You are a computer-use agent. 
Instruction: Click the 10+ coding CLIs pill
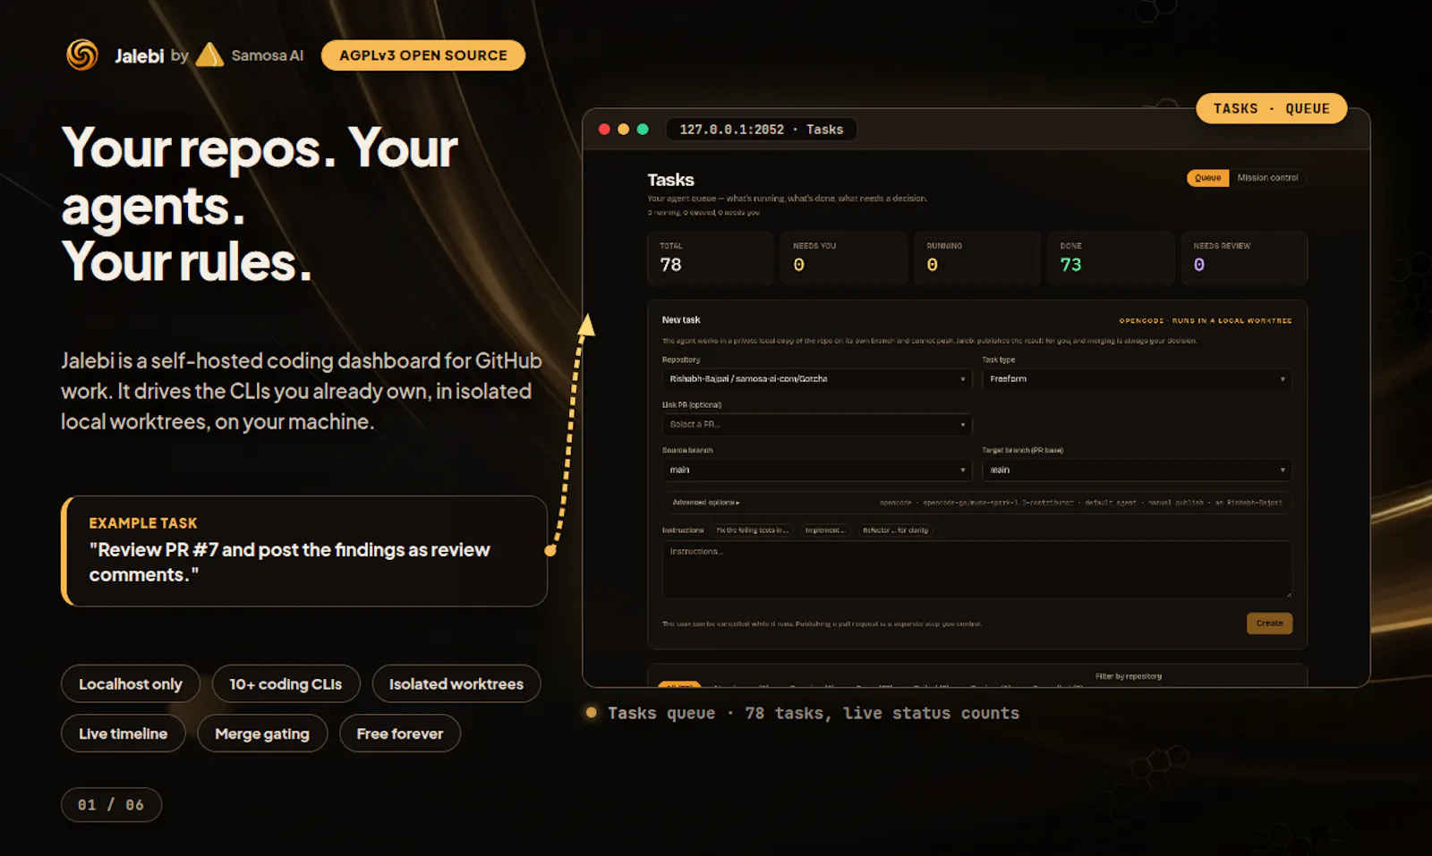286,684
